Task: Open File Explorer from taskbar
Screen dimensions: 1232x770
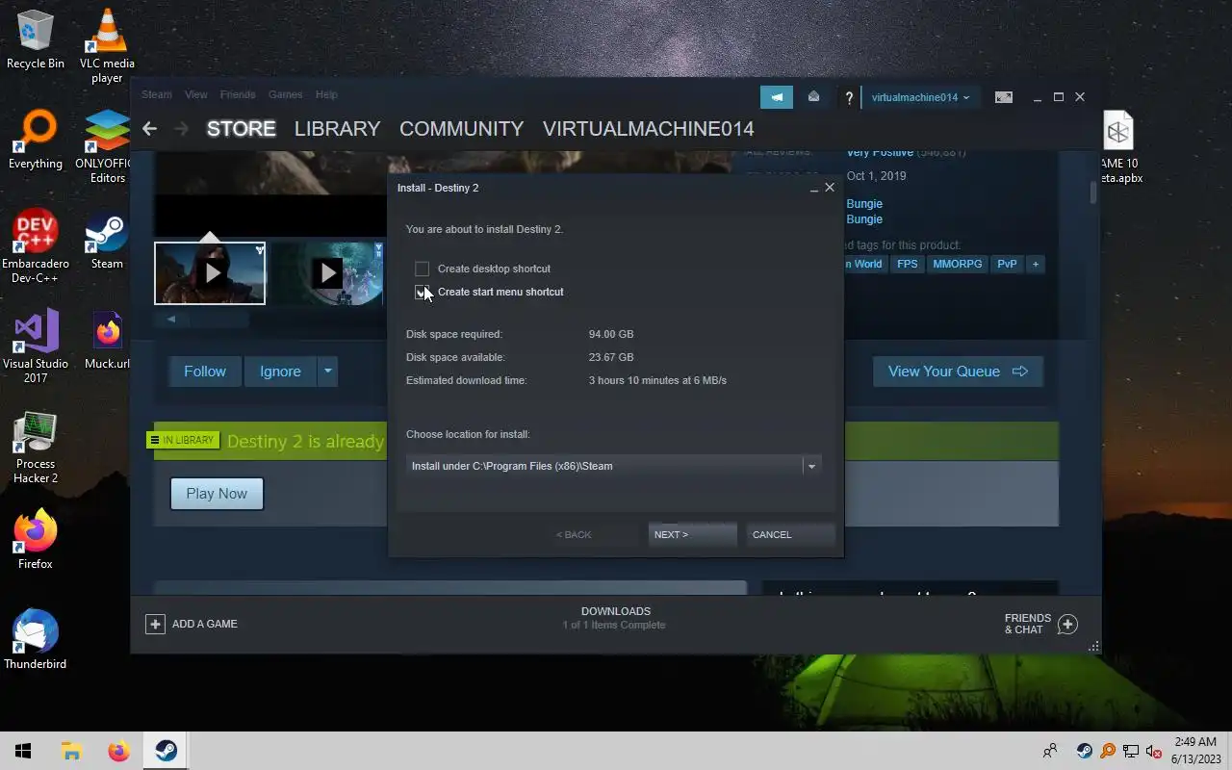Action: tap(71, 751)
